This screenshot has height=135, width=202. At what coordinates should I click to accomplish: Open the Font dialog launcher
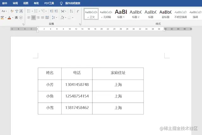pos(23,24)
